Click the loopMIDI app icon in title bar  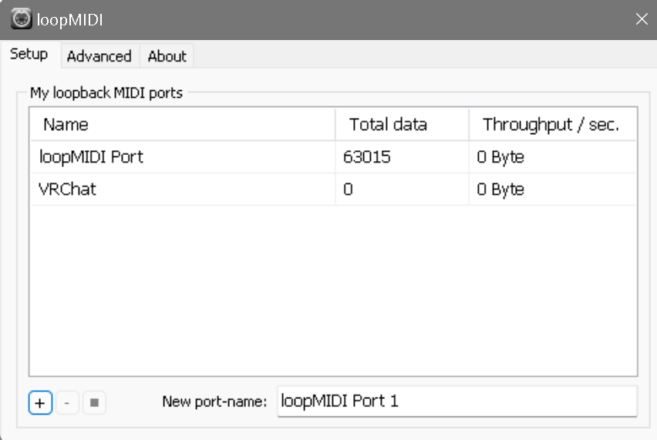tap(21, 18)
